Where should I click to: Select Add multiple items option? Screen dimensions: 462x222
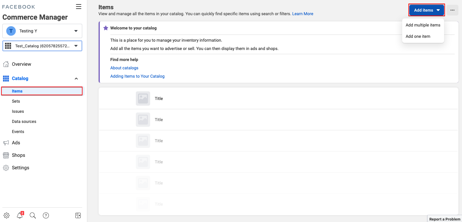click(x=423, y=25)
